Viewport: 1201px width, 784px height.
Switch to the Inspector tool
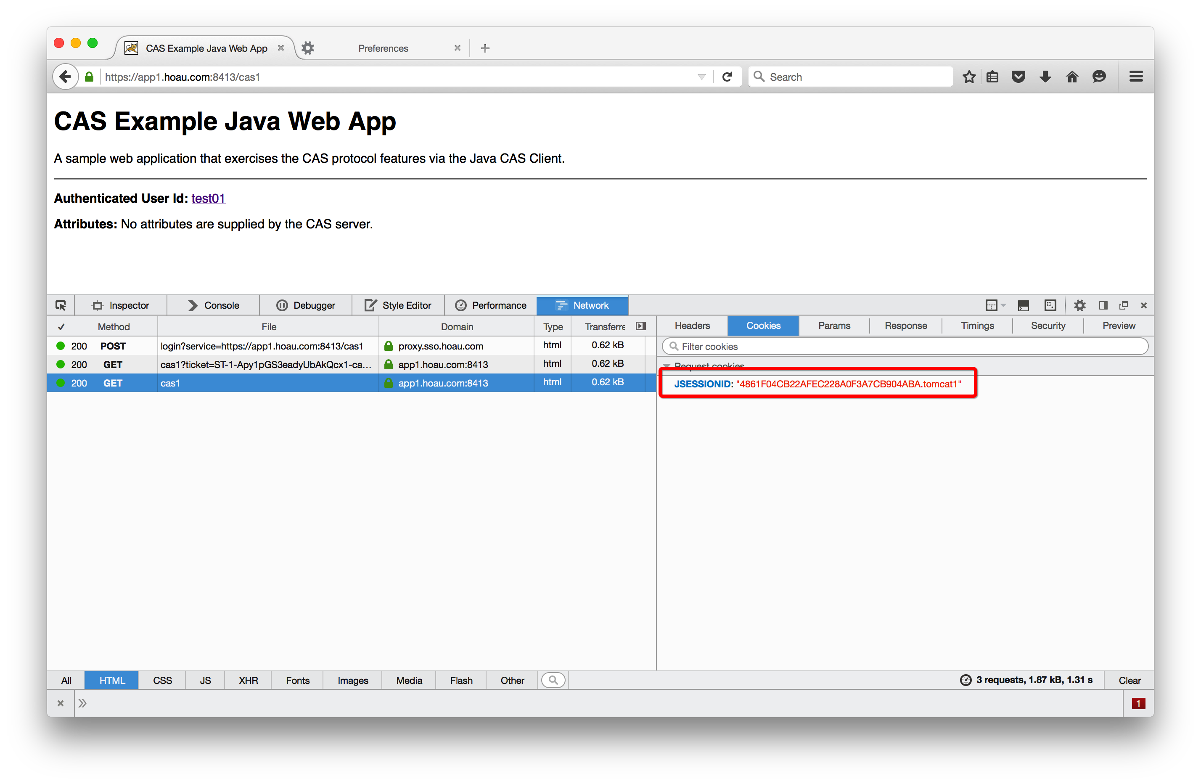121,305
